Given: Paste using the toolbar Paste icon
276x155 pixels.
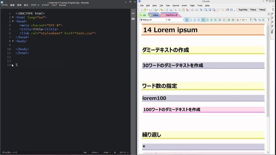Looking at the screenshot, I should [x=183, y=10].
